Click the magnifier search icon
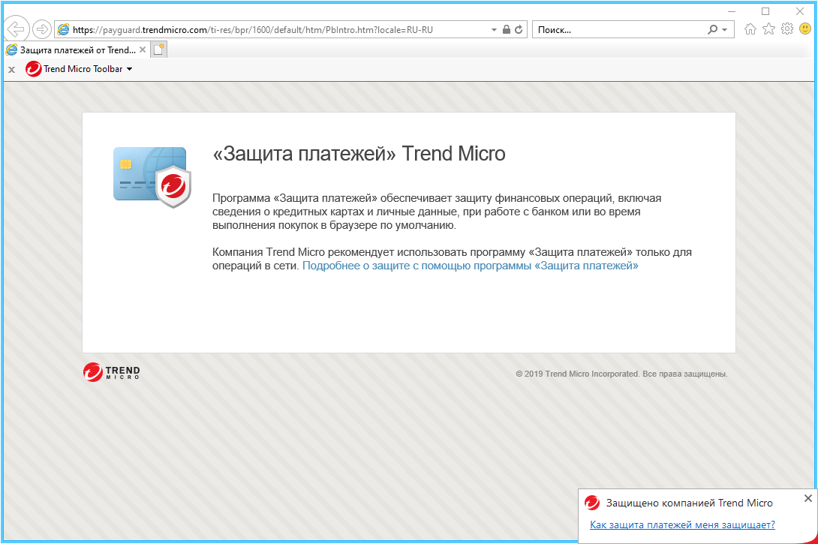 [x=713, y=30]
